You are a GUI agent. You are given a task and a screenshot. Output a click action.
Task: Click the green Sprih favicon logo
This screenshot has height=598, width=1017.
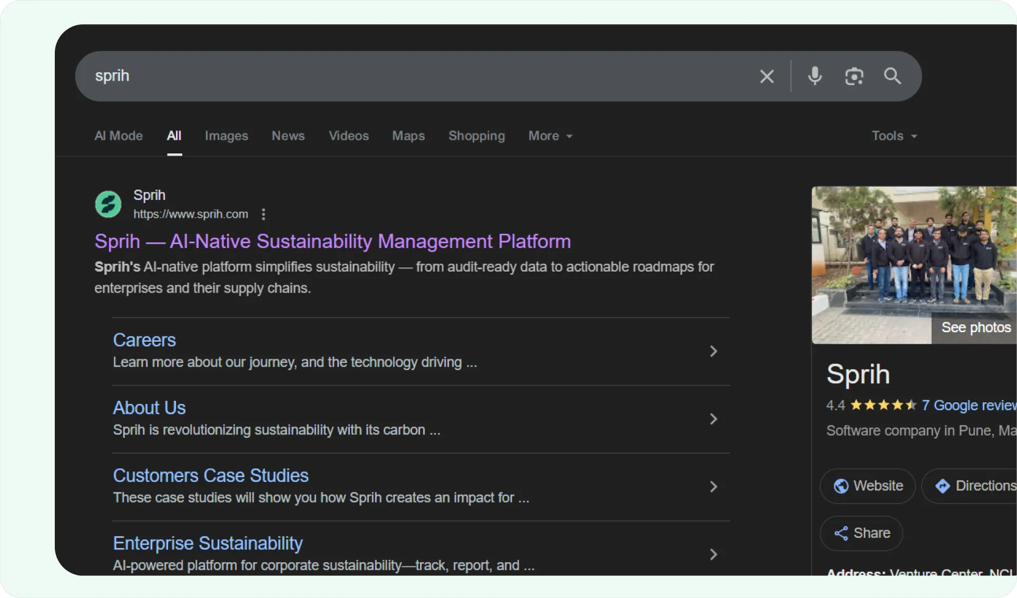click(108, 204)
